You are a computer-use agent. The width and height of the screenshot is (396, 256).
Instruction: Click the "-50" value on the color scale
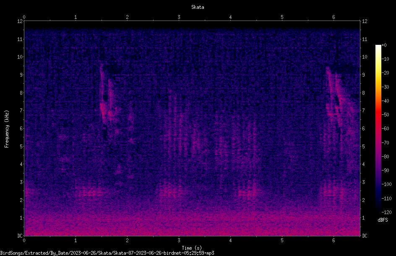(385, 115)
